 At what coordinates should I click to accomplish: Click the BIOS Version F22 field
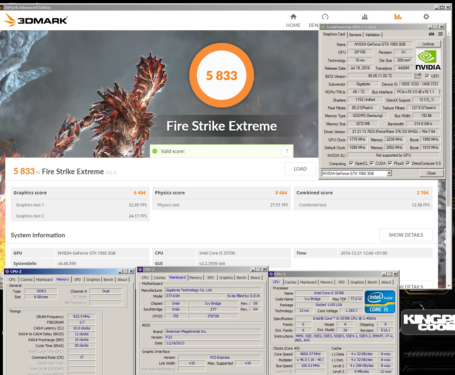point(213,337)
